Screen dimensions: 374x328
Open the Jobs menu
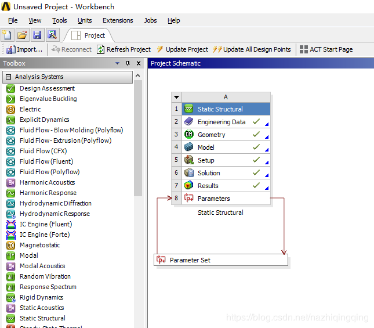tap(151, 20)
